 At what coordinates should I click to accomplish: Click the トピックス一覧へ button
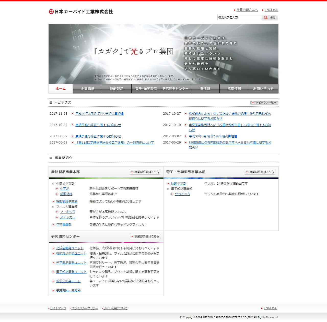(264, 103)
